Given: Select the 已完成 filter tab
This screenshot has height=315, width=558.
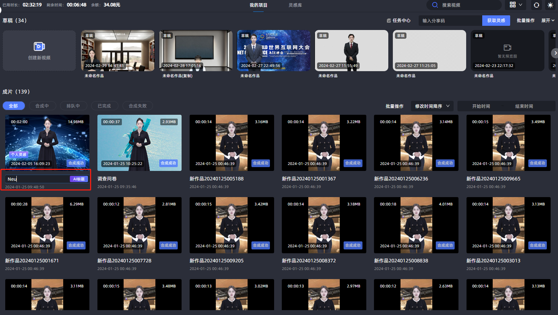Looking at the screenshot, I should point(104,106).
